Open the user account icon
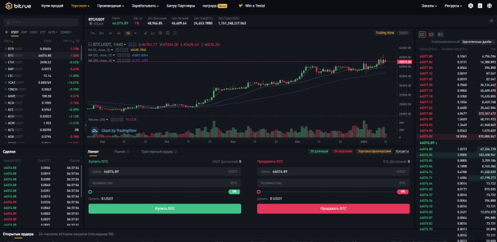 click(x=471, y=6)
